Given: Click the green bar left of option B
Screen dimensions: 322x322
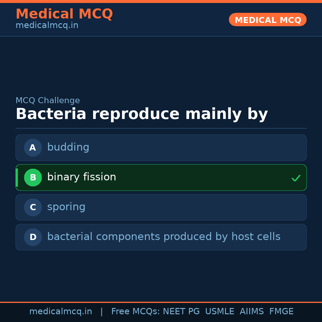Looking at the screenshot, I should click(17, 177).
